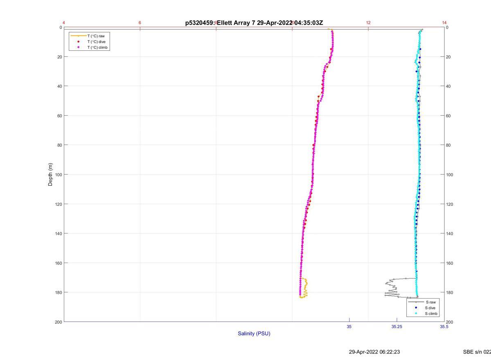491x362 pixels.
Task: Click the red '4' temperature tick label
Action: [64, 23]
